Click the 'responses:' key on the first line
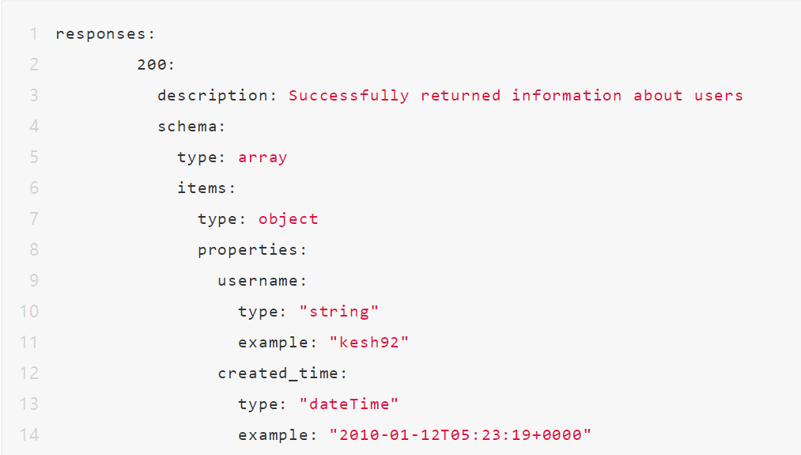The height and width of the screenshot is (455, 801). (106, 34)
